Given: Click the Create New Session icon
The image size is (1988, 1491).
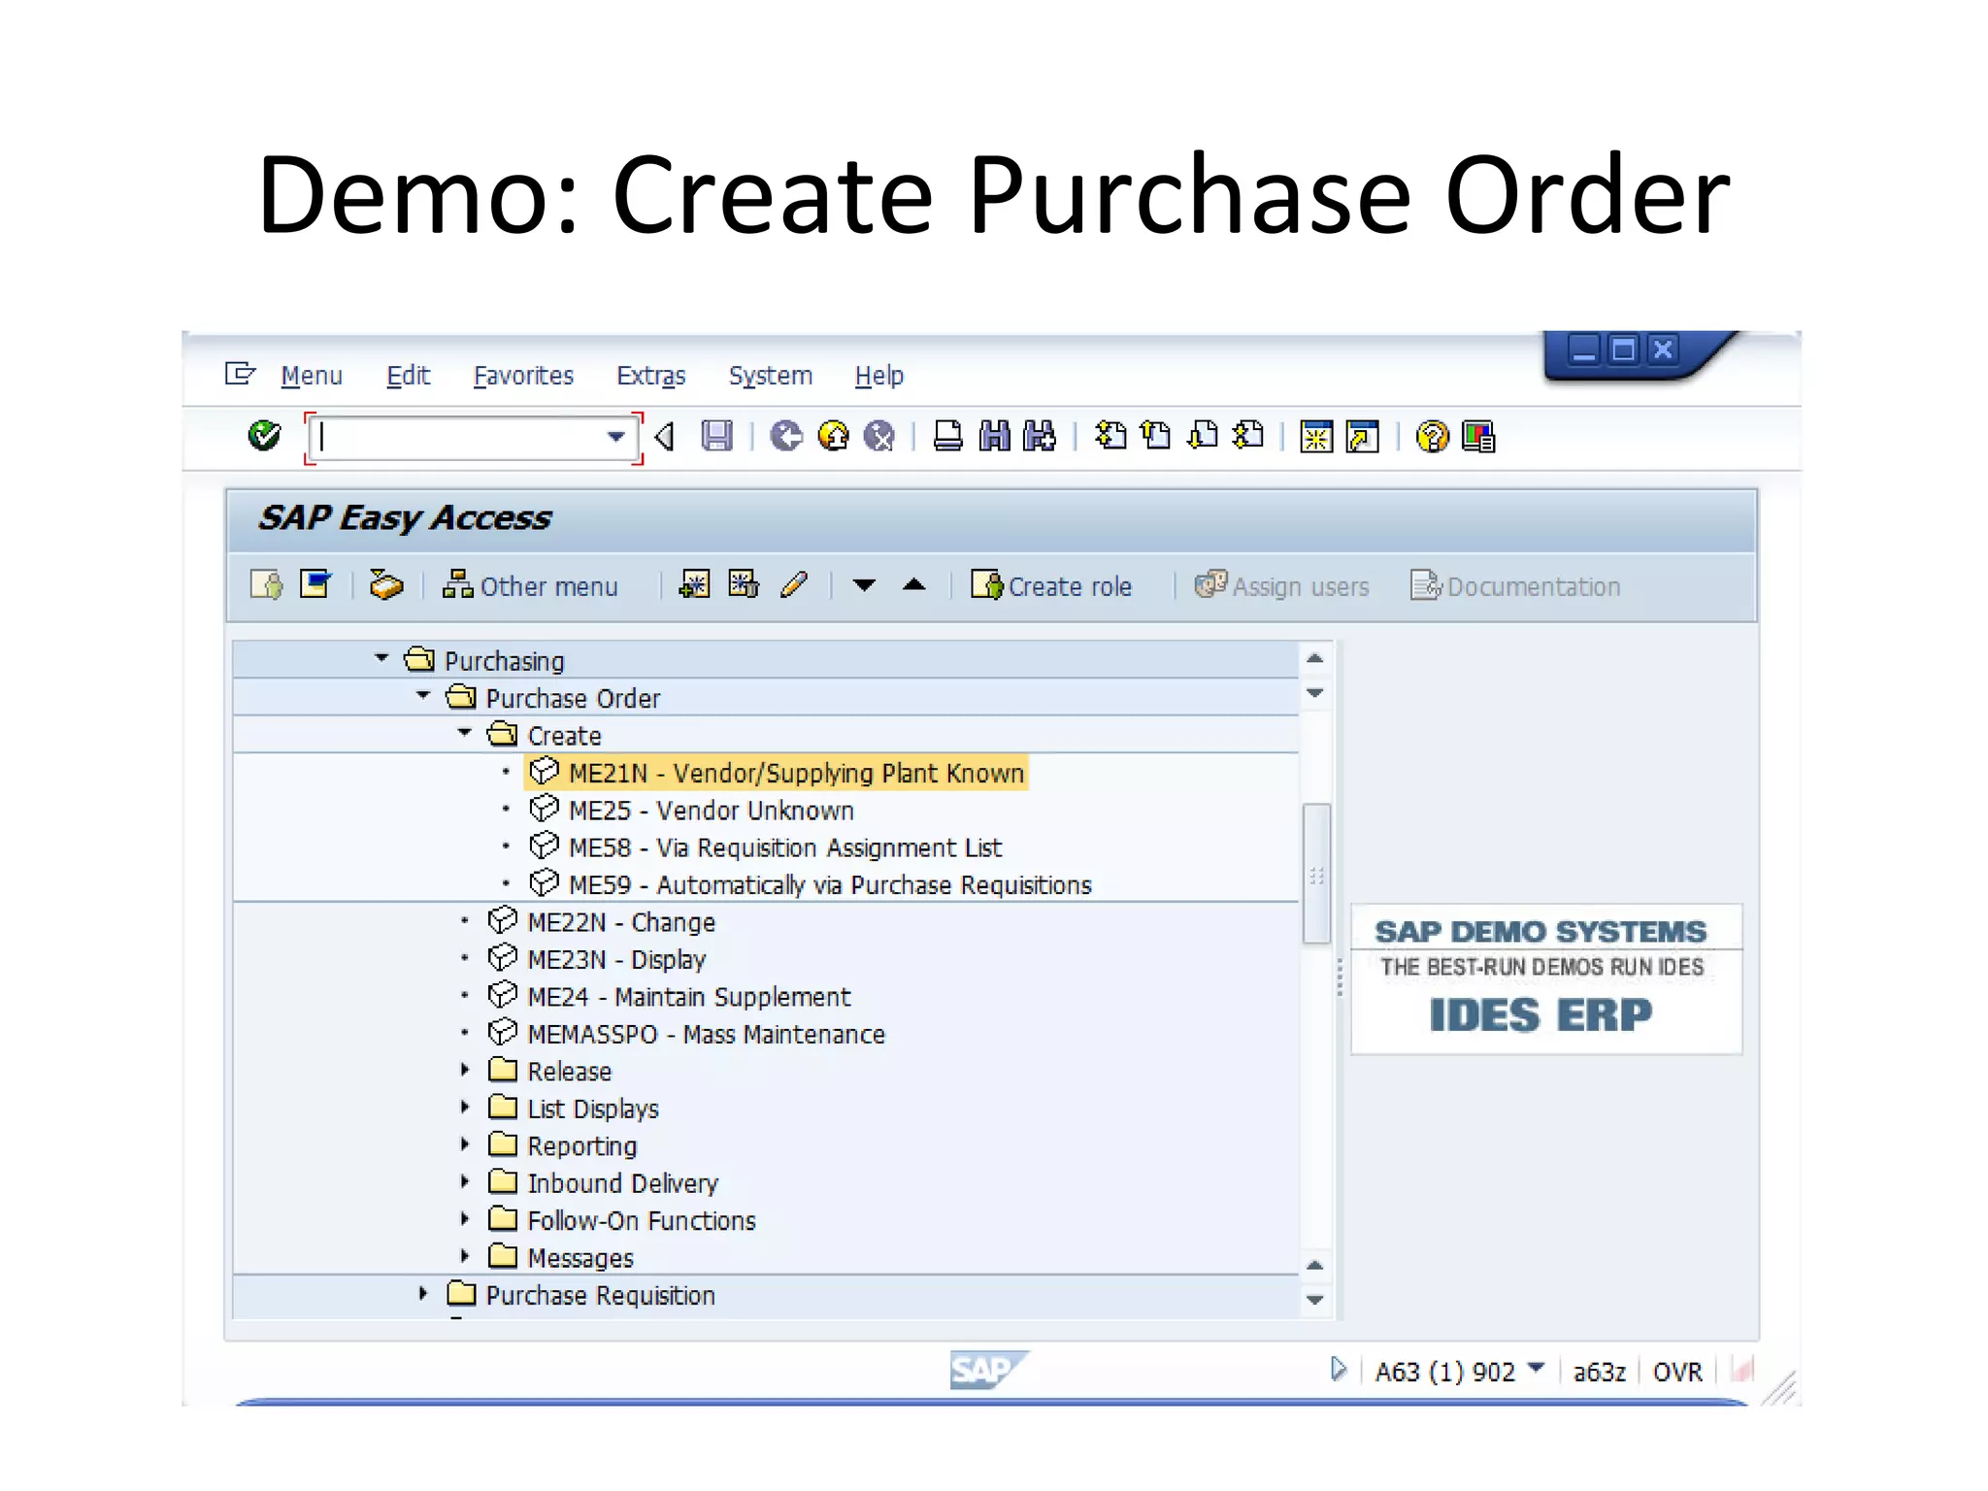Looking at the screenshot, I should click(x=1316, y=437).
